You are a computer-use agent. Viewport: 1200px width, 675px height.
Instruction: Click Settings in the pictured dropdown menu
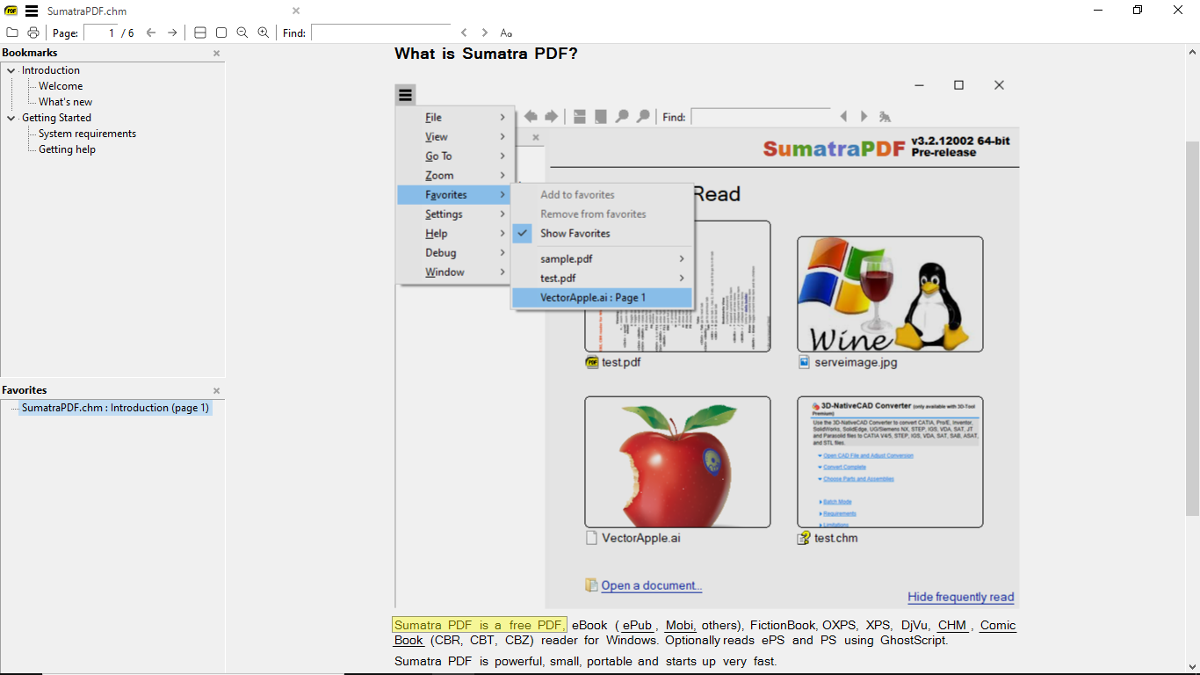point(453,214)
